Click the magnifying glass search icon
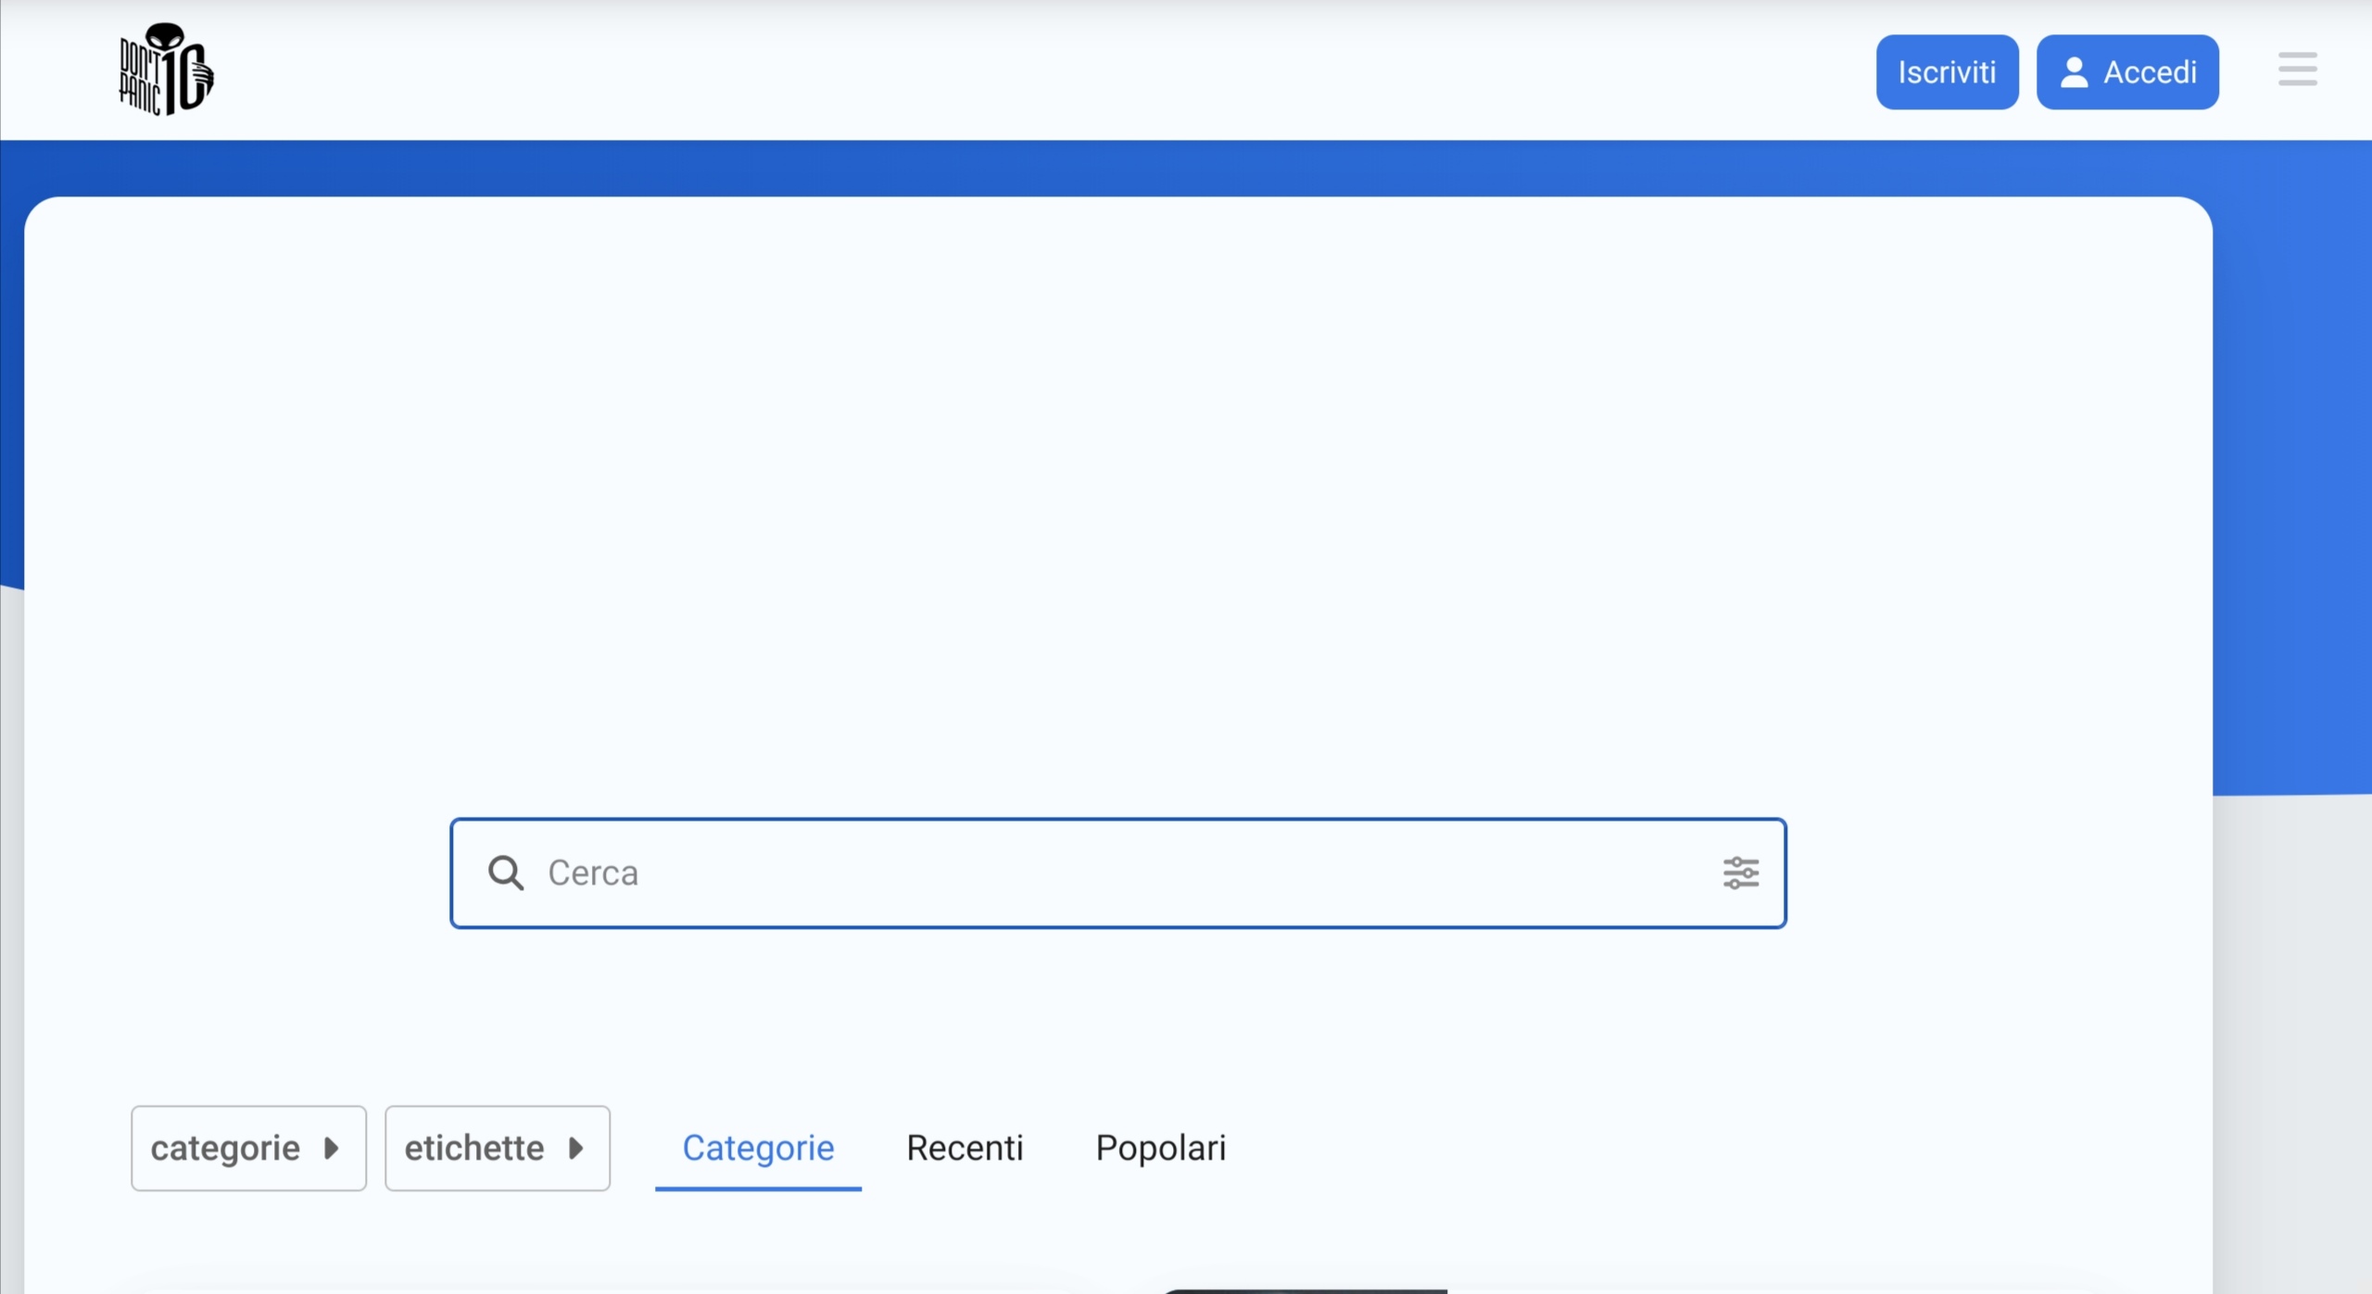The width and height of the screenshot is (2372, 1294). coord(506,873)
